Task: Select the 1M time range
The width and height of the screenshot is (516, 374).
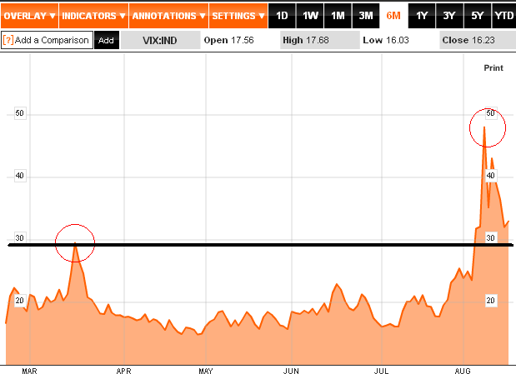Action: 338,16
